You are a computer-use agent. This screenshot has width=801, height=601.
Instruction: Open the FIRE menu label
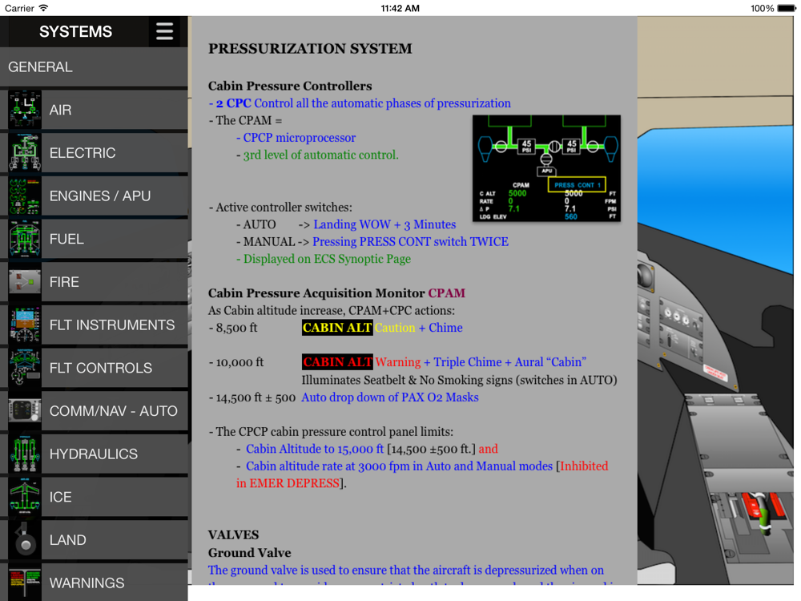(64, 281)
